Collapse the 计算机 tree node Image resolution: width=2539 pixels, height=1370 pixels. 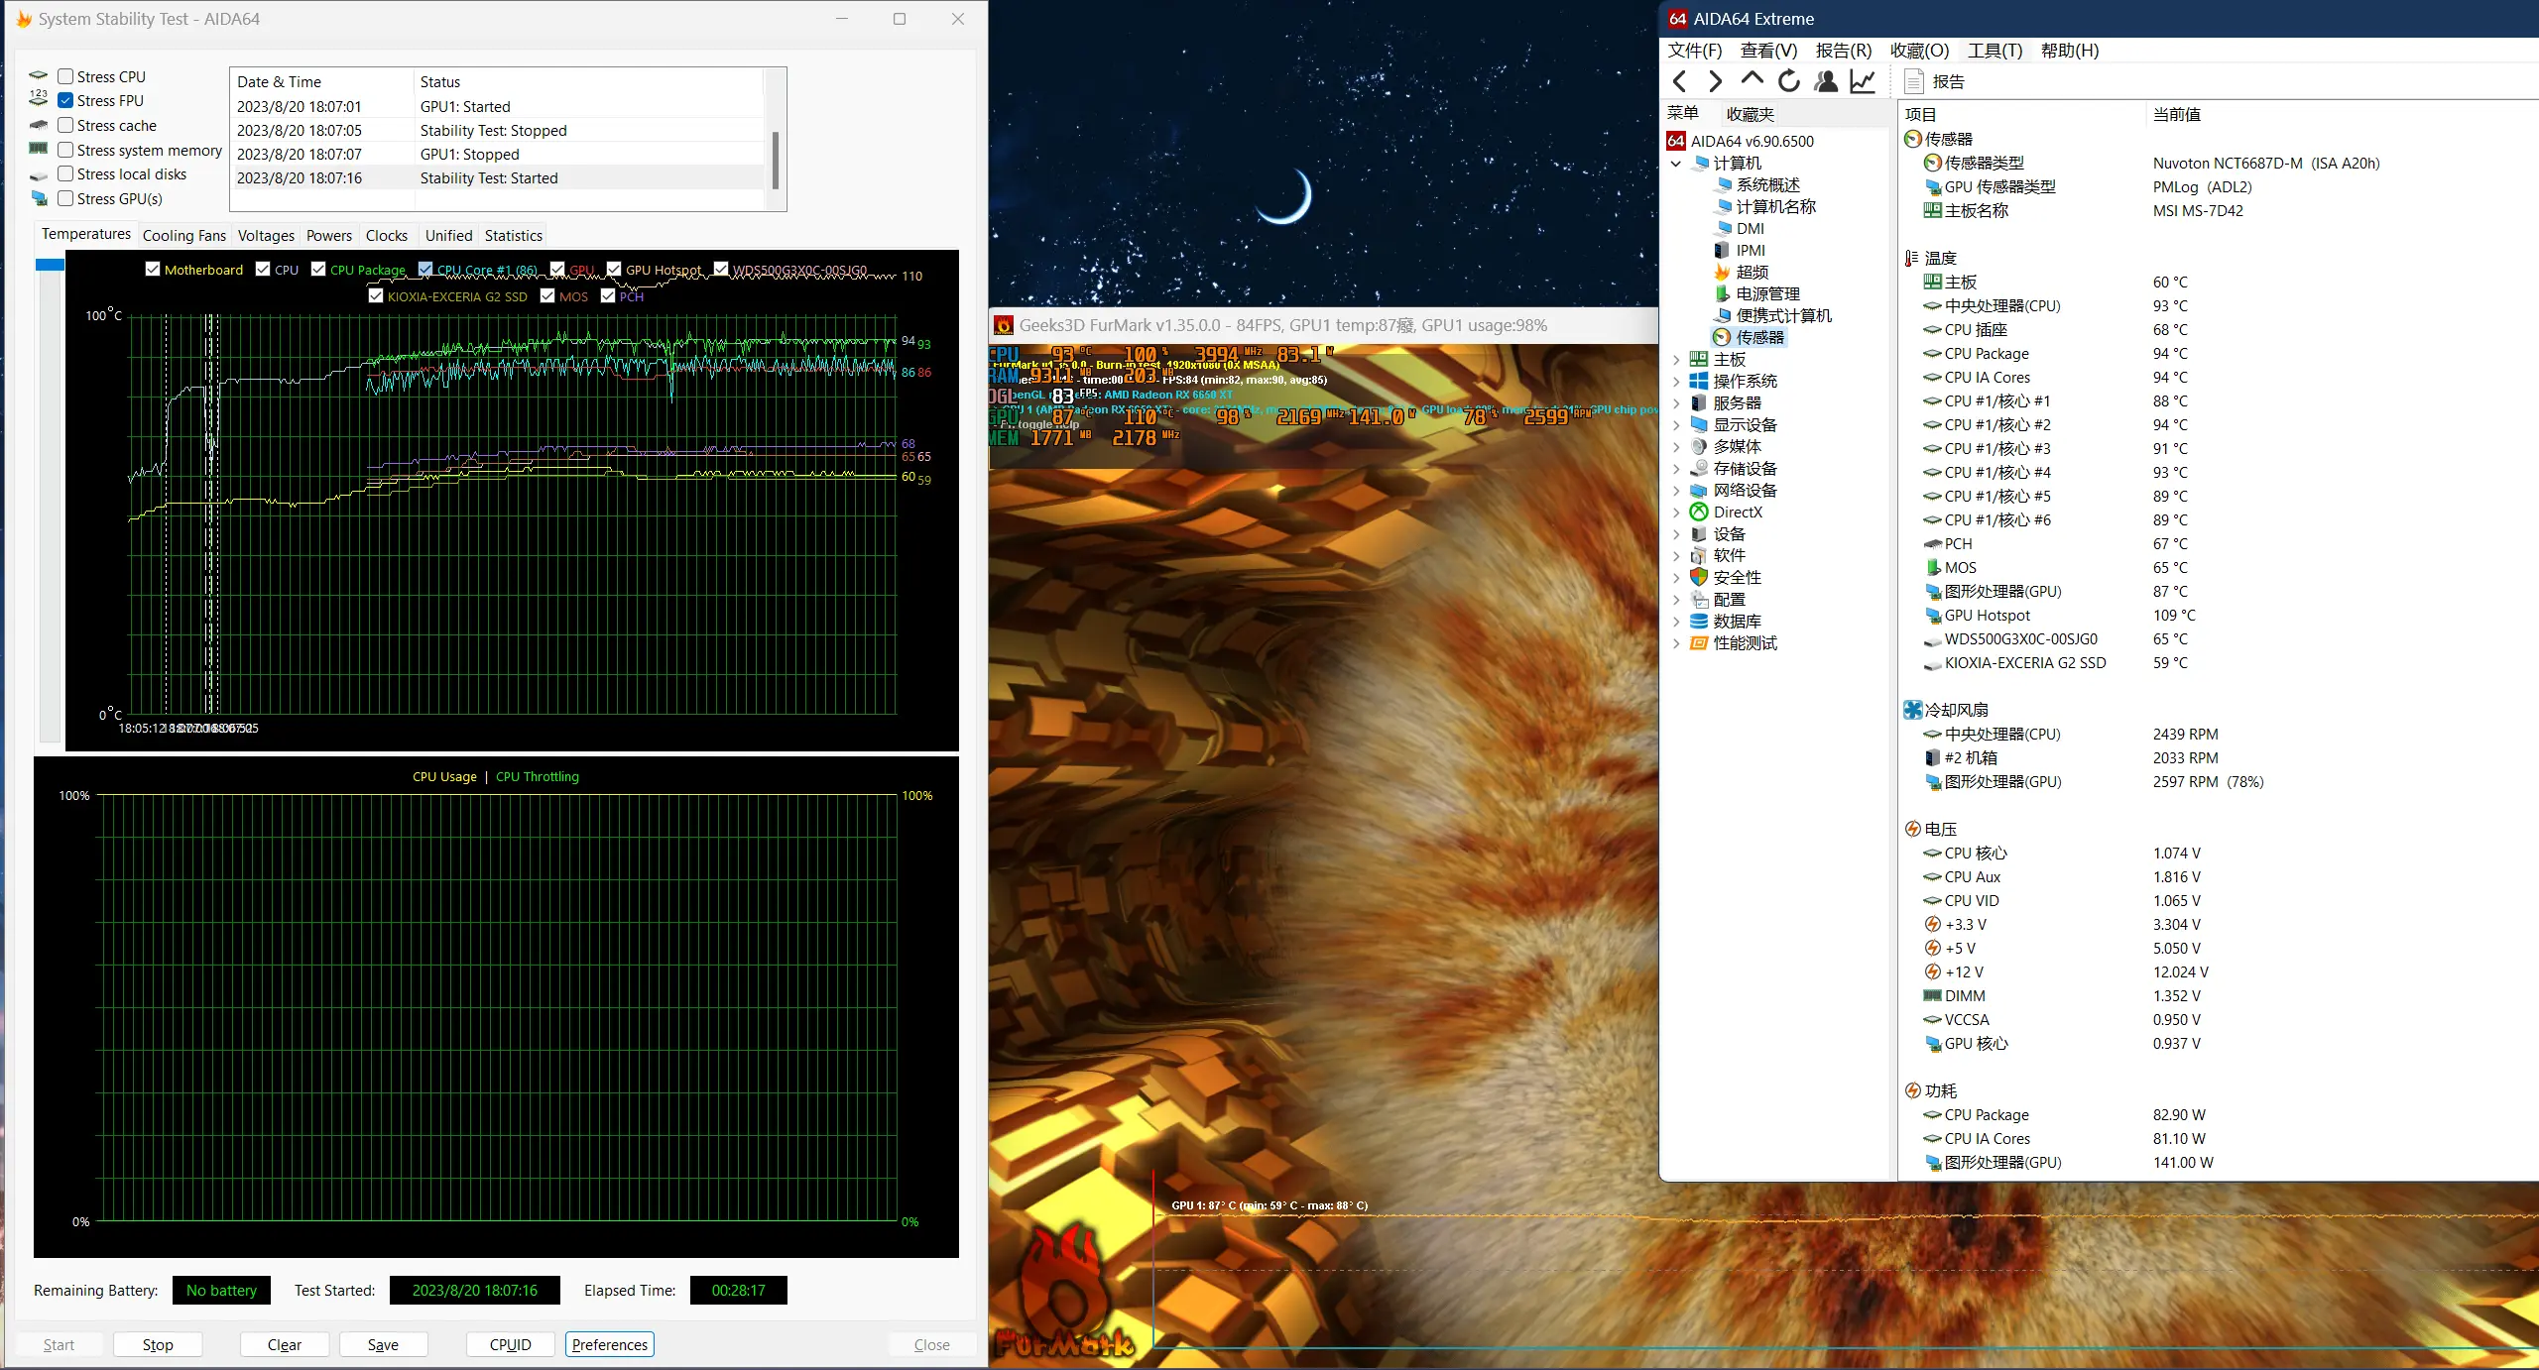[1676, 163]
